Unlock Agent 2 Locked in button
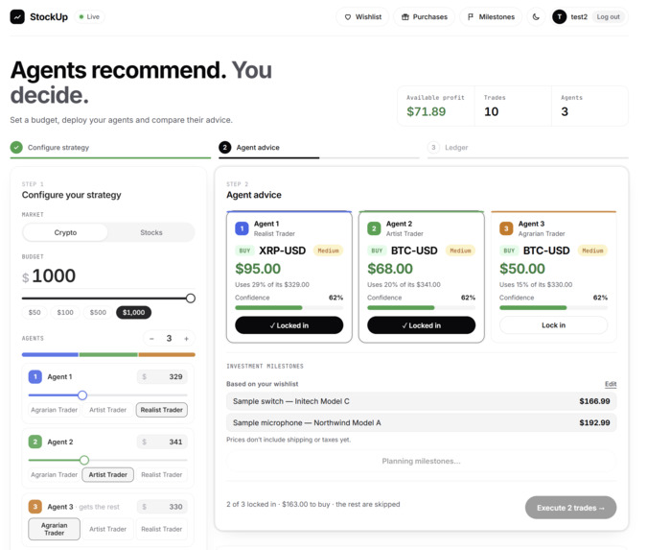 422,325
